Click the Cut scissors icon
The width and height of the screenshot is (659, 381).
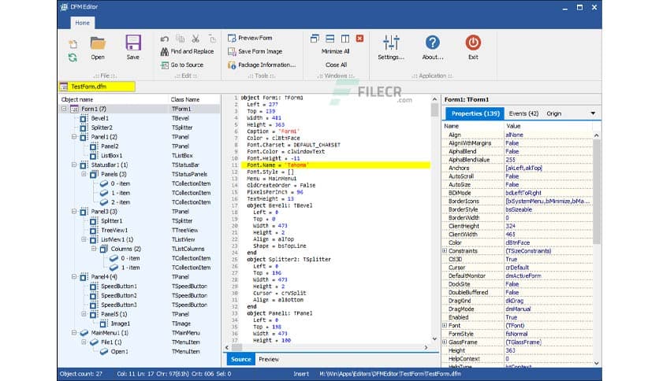point(195,39)
